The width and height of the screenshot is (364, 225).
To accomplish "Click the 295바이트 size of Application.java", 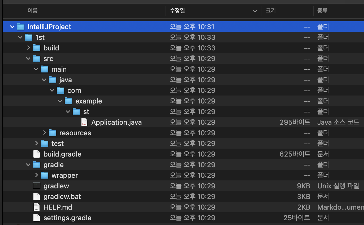I will [295, 122].
